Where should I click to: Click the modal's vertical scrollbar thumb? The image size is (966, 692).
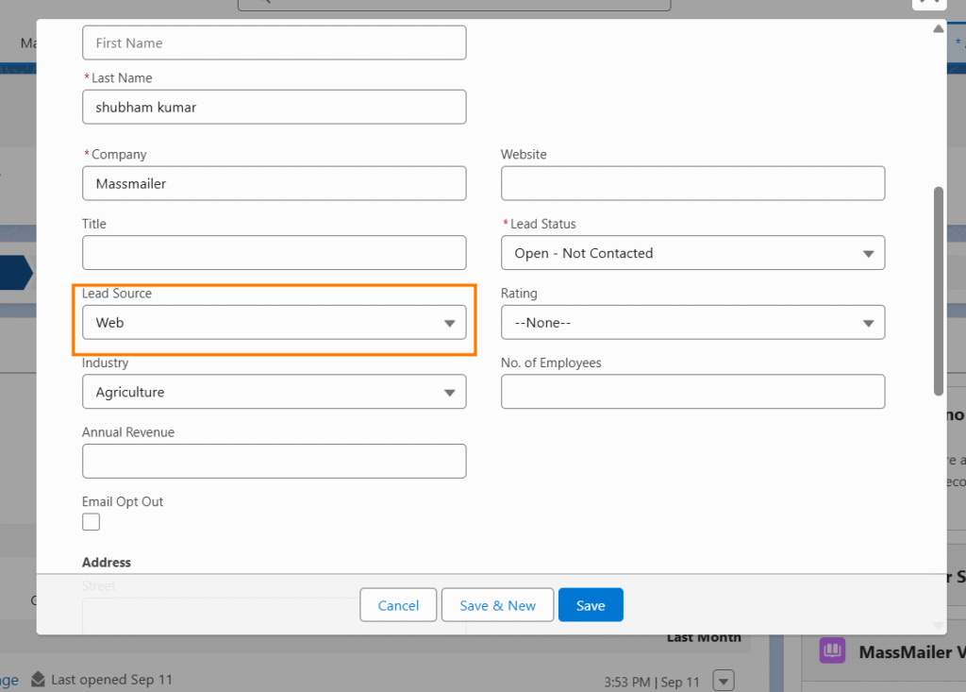tap(938, 291)
